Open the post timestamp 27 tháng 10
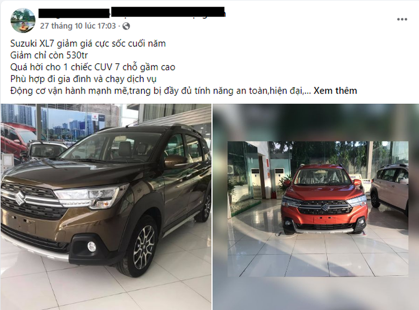This screenshot has height=310, width=419. (78, 26)
